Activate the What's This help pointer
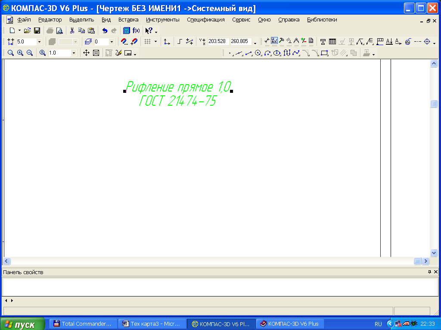 click(x=149, y=31)
